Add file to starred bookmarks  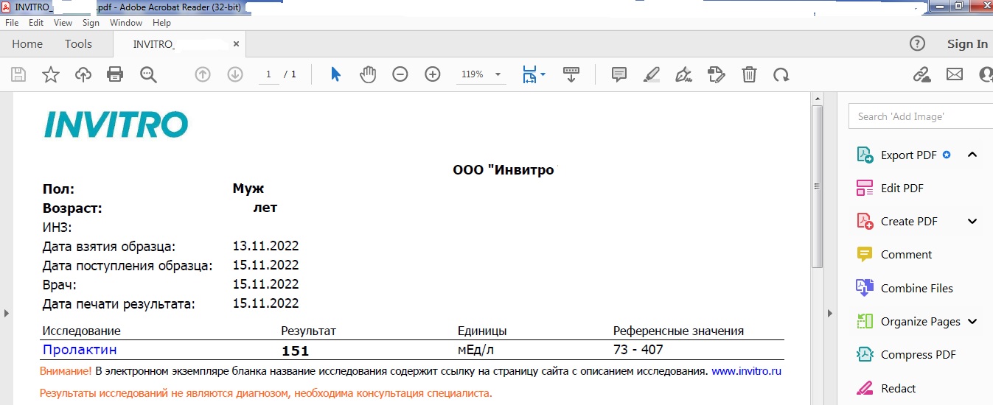(x=50, y=74)
